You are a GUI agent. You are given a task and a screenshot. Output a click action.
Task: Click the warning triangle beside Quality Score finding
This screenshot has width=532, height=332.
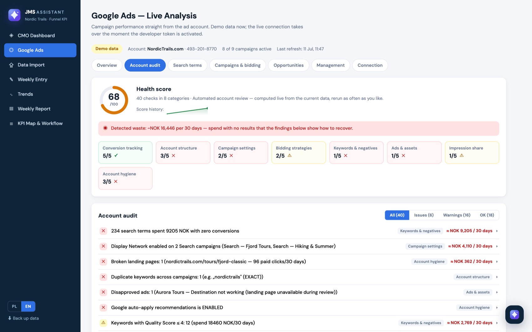point(103,323)
